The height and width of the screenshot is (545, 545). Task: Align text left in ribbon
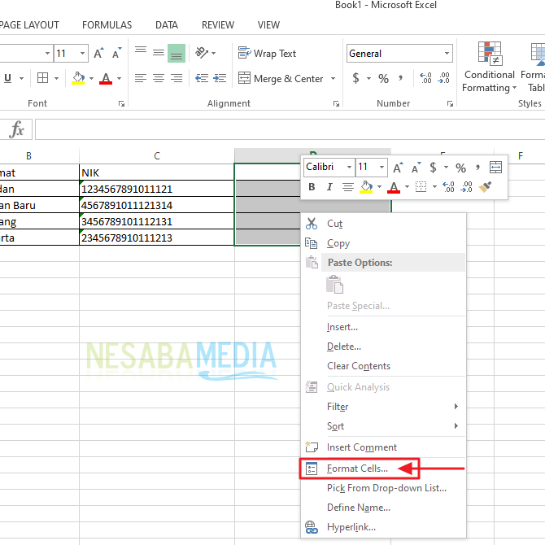point(141,78)
